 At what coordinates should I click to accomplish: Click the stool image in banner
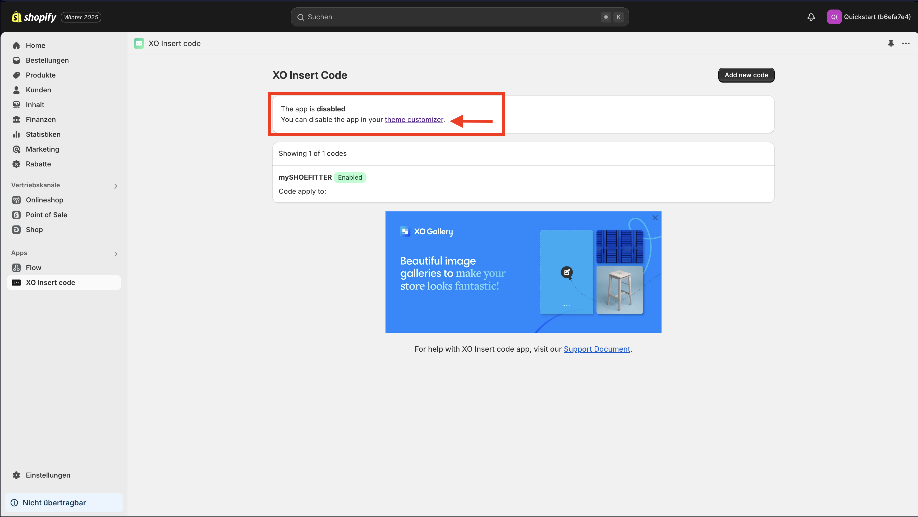(620, 290)
